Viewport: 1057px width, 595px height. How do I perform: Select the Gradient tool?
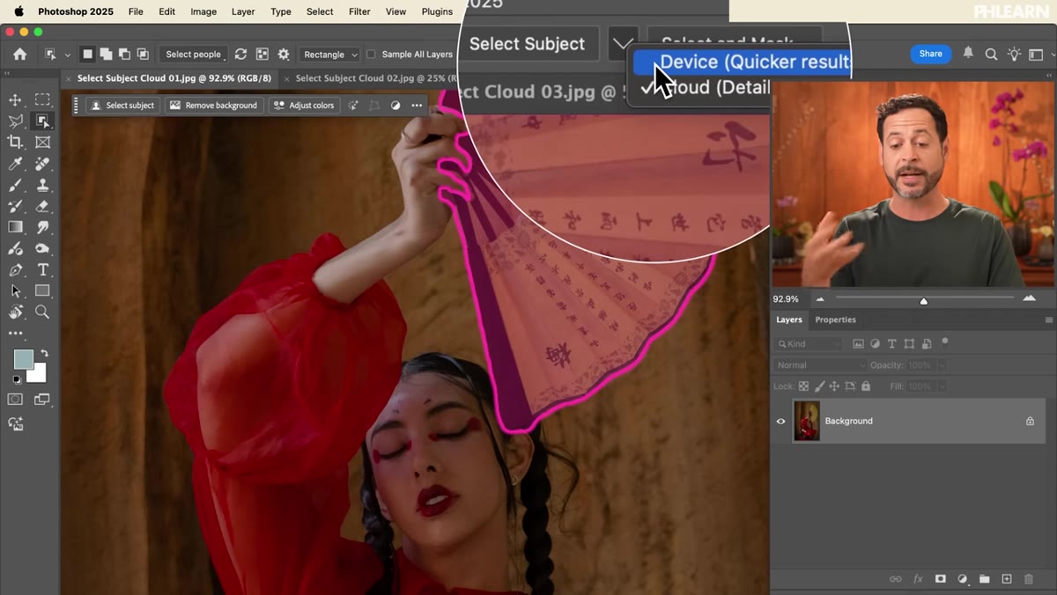(15, 227)
